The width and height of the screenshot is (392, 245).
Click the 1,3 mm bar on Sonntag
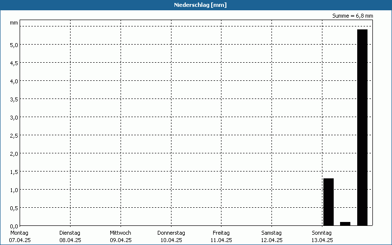[328, 202]
